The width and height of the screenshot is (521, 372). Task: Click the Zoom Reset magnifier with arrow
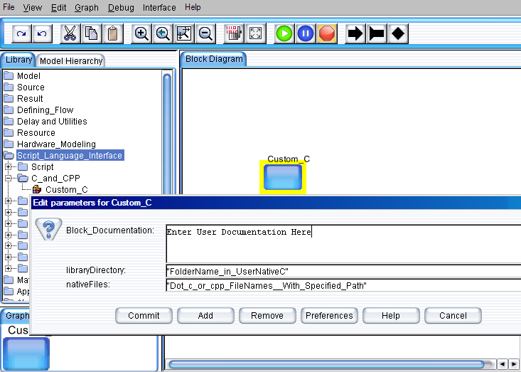[163, 33]
